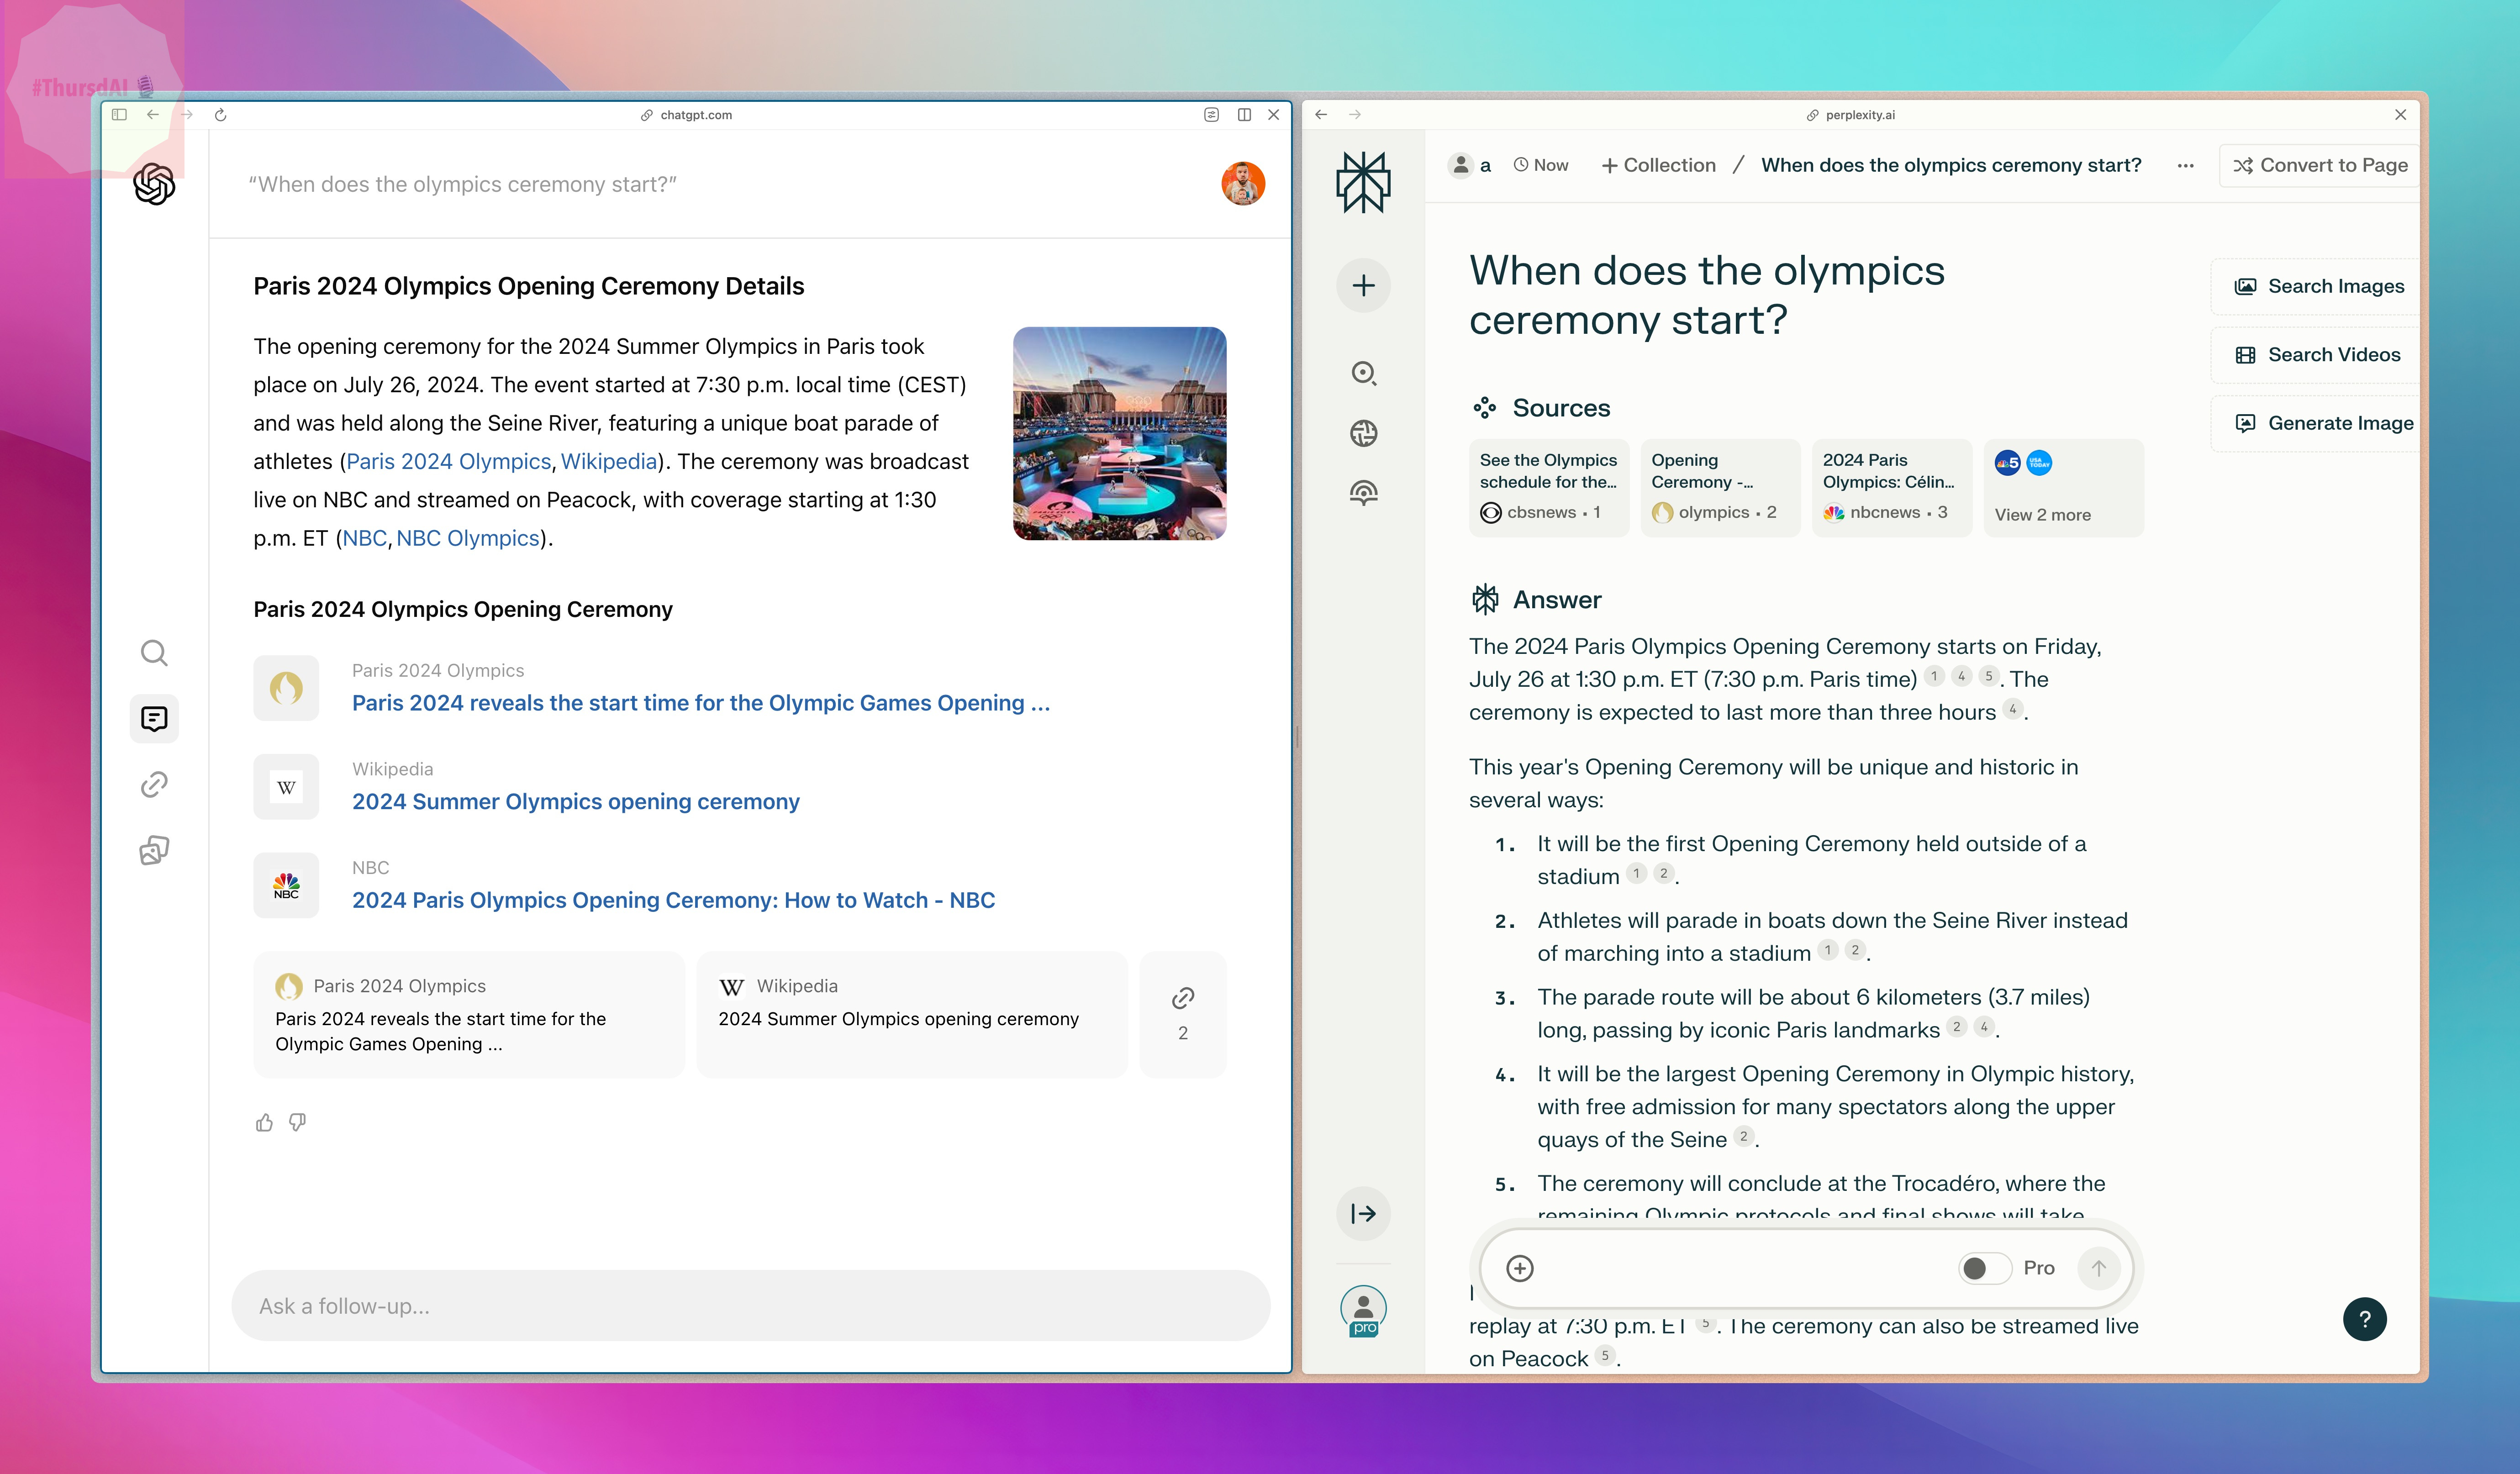
Task: Expand the 2 more links card in ChatGPT
Action: [1182, 1014]
